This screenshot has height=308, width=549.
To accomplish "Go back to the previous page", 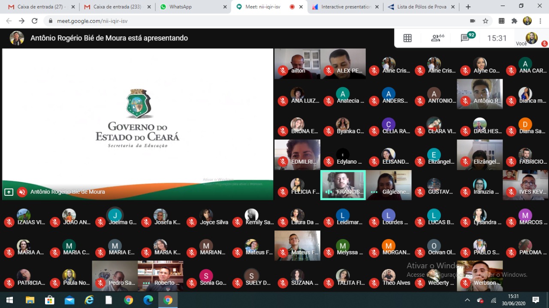I will [x=9, y=21].
